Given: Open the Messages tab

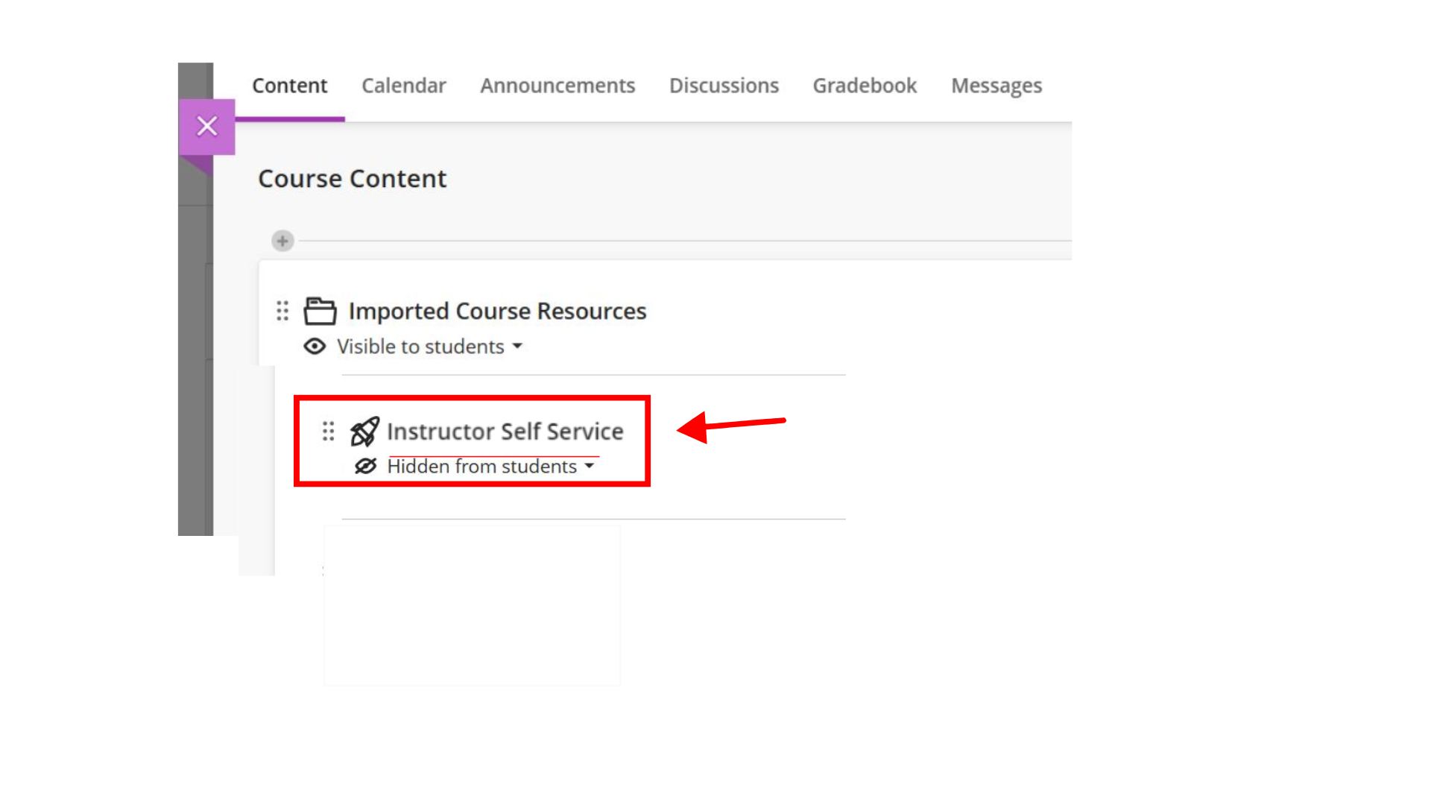Looking at the screenshot, I should [996, 86].
